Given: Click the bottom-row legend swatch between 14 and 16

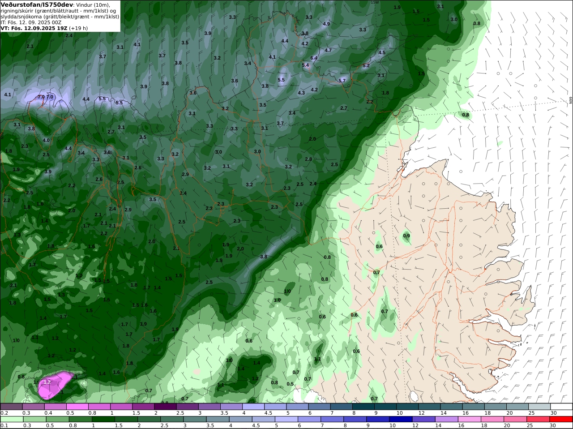Looking at the screenshot, I should (446, 420).
